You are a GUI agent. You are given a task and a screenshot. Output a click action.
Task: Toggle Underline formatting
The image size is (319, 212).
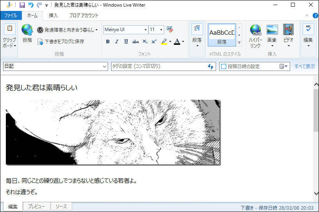pos(126,42)
